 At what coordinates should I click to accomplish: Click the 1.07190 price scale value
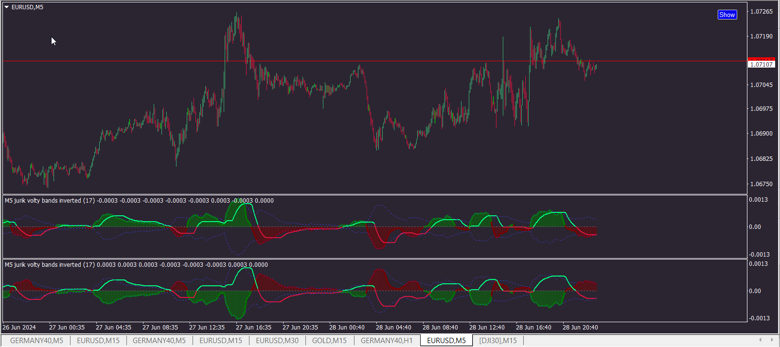point(761,36)
